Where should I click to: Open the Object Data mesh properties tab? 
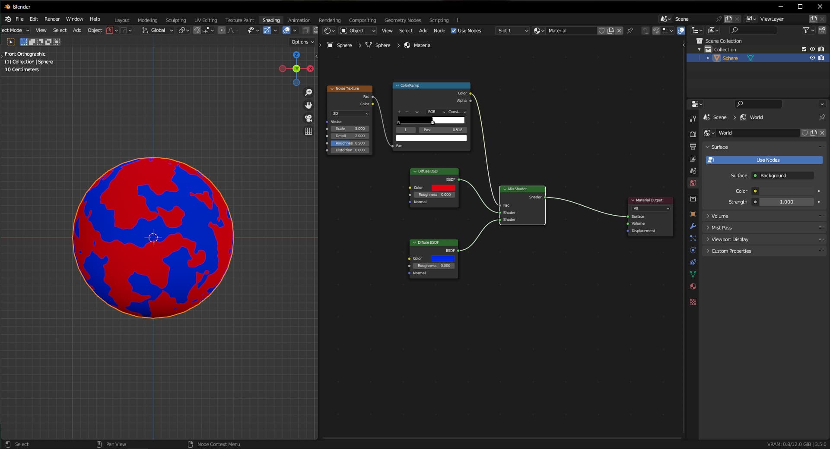[x=693, y=274]
